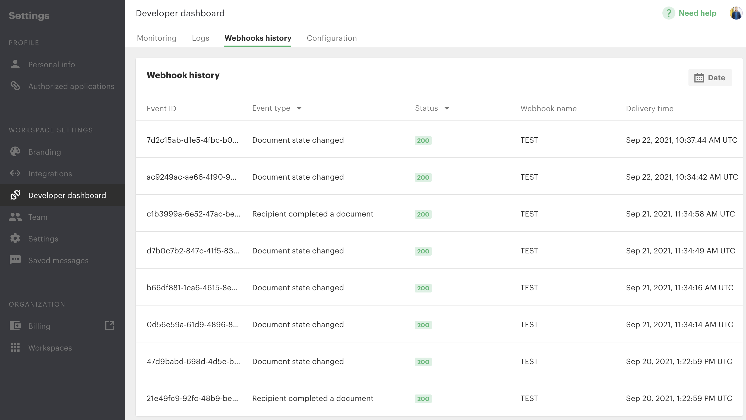Click the Branding palette icon
Viewport: 746px width, 420px height.
[x=15, y=152]
